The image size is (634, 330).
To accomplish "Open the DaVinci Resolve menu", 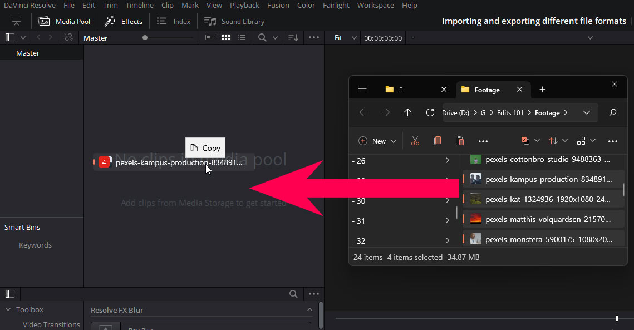I will 30,5.
